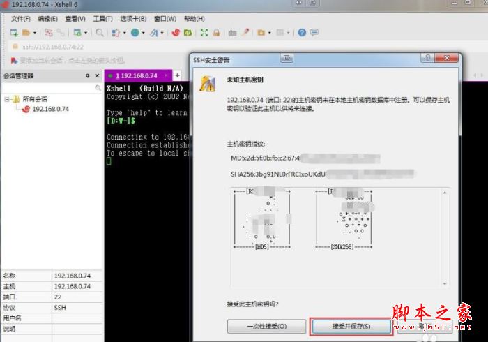The width and height of the screenshot is (488, 342).
Task: Click the Reconnect icon in toolbar
Action: coord(49,32)
